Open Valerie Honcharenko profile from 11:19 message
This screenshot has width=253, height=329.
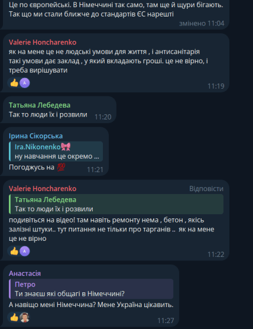point(43,43)
